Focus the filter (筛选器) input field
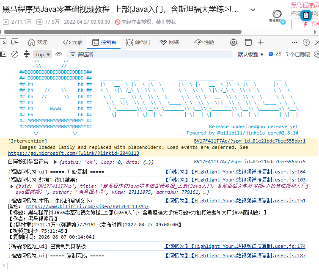Screen dimensions: 319x272 [x=149, y=54]
